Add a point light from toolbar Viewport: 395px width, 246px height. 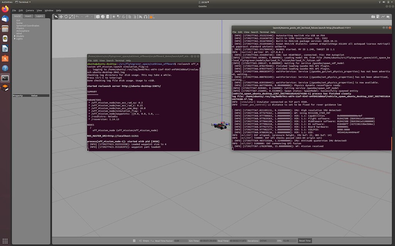tap(115, 17)
